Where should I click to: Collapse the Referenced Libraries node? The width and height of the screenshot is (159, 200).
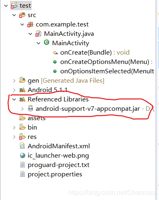pos(14,99)
